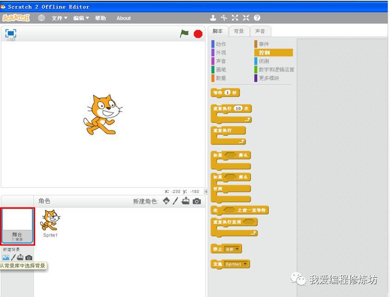Open the 文件 menu
The width and height of the screenshot is (390, 297).
pyautogui.click(x=59, y=18)
